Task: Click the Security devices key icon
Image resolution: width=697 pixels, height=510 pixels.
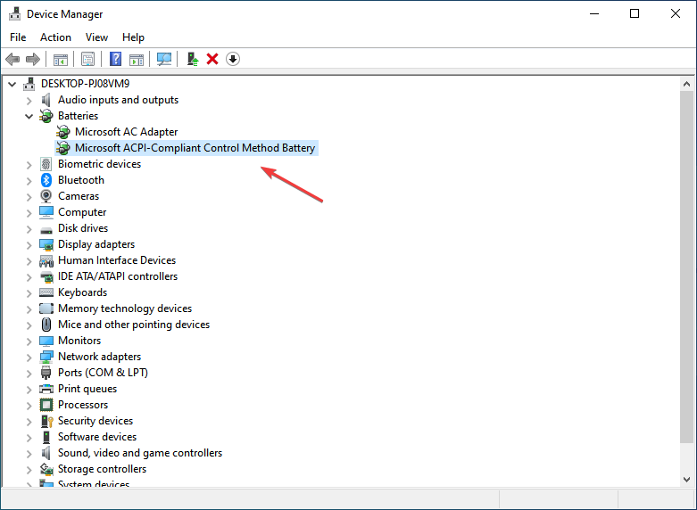Action: coord(46,421)
